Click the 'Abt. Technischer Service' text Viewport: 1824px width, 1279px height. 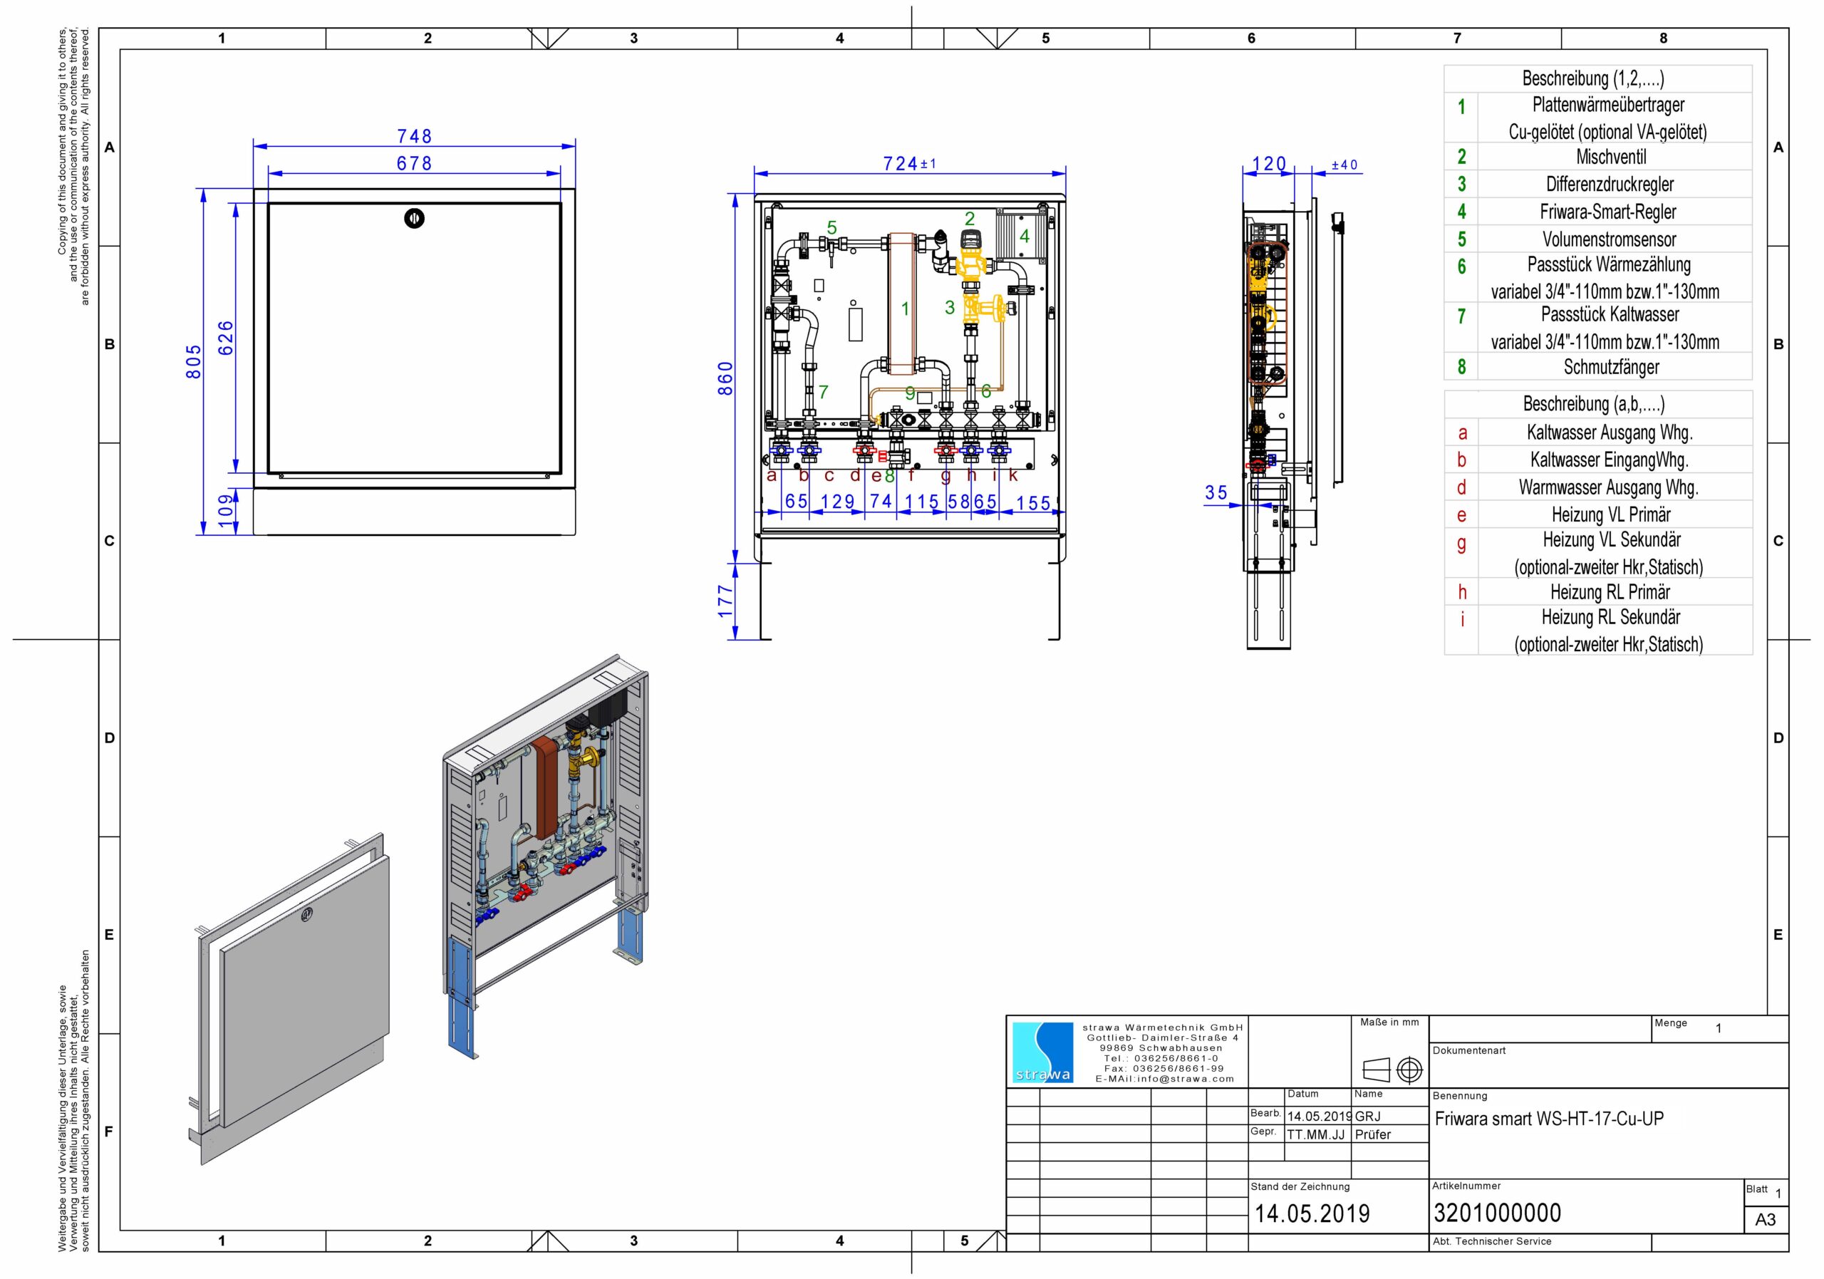click(x=1492, y=1242)
